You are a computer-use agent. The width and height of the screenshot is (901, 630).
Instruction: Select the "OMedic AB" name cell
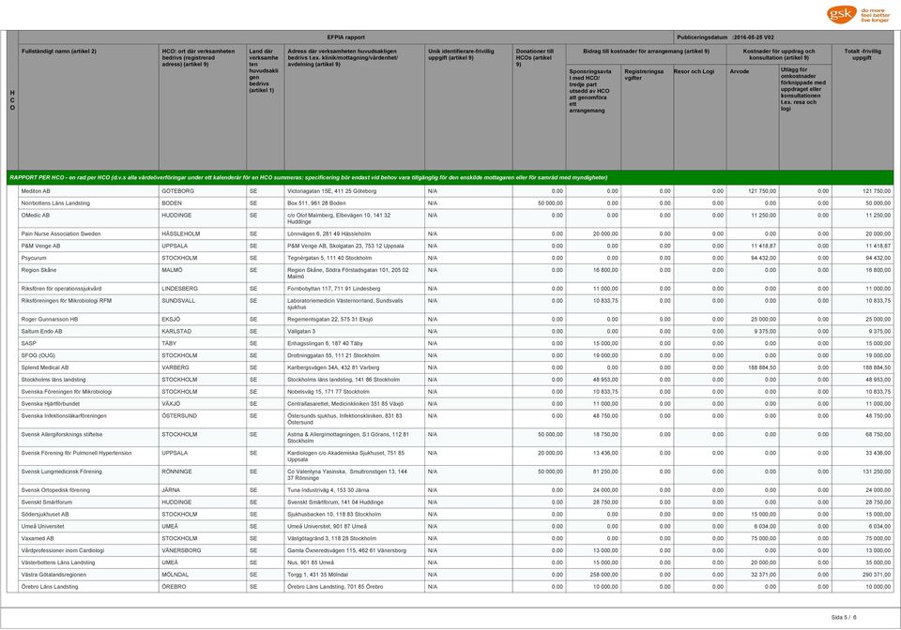[88, 218]
